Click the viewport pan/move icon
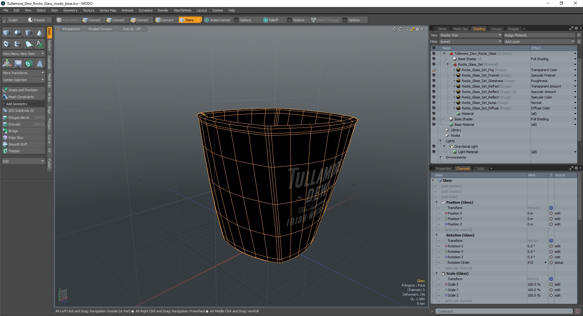583x316 pixels. point(394,29)
